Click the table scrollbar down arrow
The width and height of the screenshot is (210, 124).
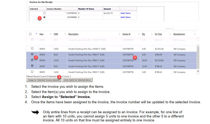coord(198,71)
